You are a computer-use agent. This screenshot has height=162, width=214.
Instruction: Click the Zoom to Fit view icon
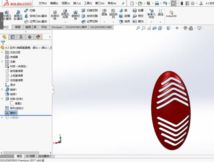point(138,28)
